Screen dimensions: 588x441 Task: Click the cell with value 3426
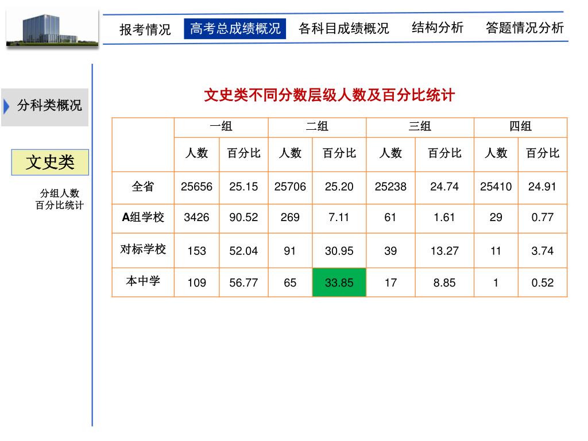tap(196, 218)
